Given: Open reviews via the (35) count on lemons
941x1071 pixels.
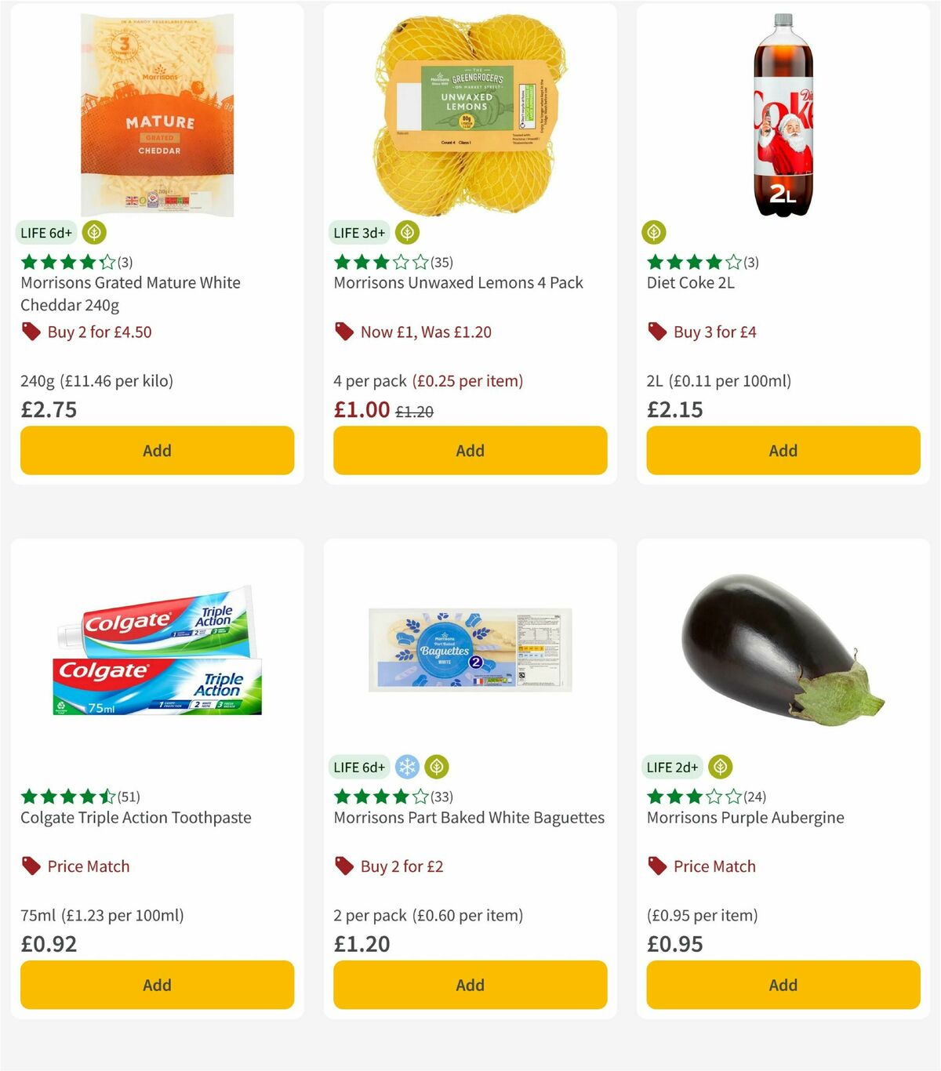Looking at the screenshot, I should click(x=444, y=262).
